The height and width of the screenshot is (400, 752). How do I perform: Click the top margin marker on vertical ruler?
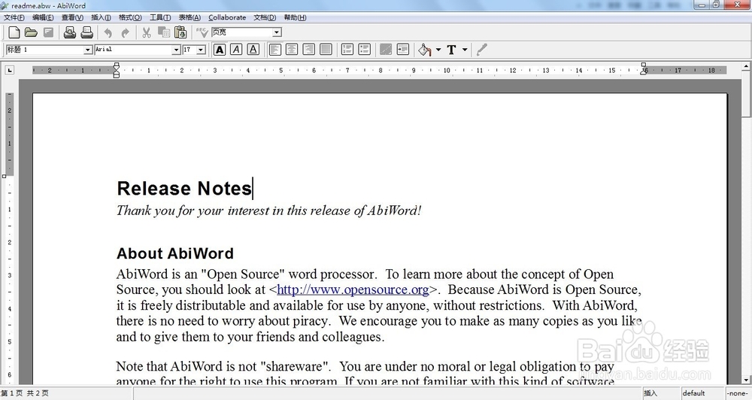pos(5,176)
